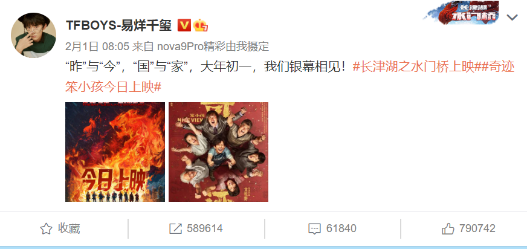Click comment count 61840
Image resolution: width=527 pixels, height=249 pixels.
[x=341, y=229]
